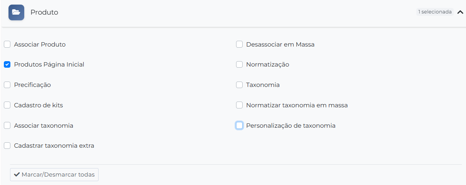466x185 pixels.
Task: Click the Taxonomia label text
Action: tap(263, 85)
